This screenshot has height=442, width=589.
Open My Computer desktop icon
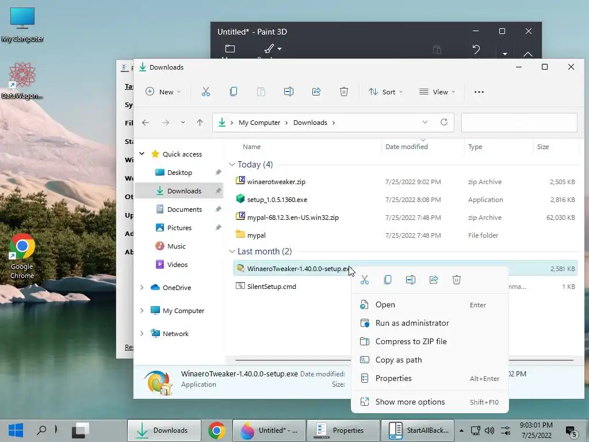(x=22, y=25)
